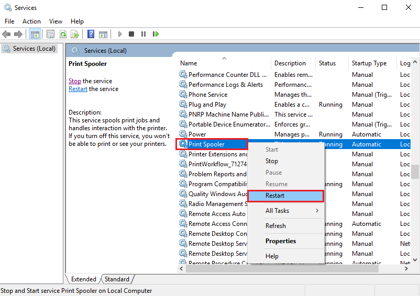Click gear icon beside PrintWorkflow_71274

[183, 164]
